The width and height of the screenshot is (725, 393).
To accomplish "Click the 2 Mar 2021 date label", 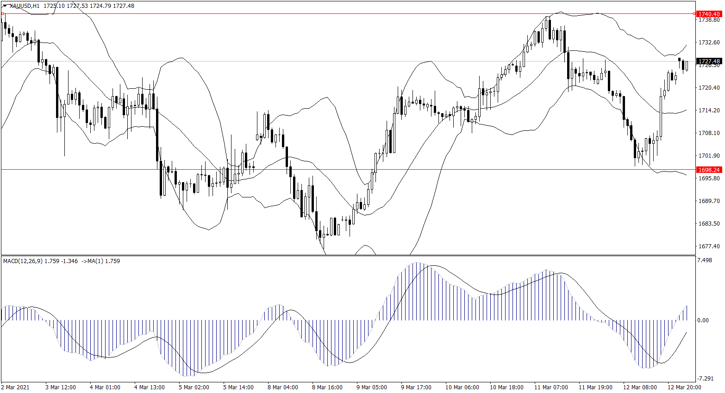I will click(x=15, y=387).
